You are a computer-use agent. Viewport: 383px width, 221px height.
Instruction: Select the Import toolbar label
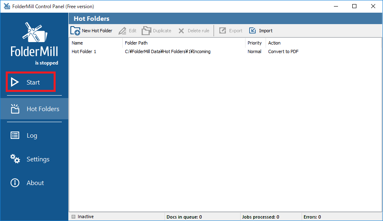[x=266, y=31]
